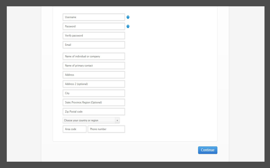270x168 pixels.
Task: Select the Zip/Postal code field
Action: click(94, 112)
